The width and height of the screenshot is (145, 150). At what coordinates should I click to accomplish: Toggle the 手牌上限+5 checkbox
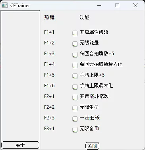pos(75,76)
